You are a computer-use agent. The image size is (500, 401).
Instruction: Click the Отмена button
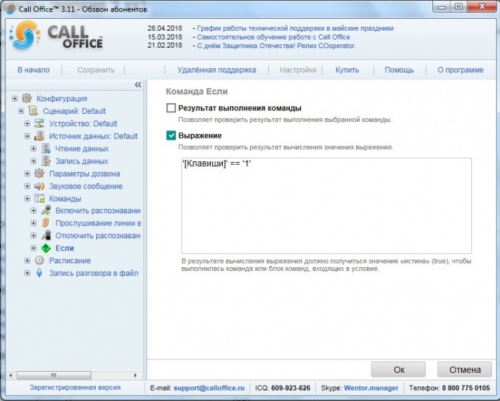465,370
